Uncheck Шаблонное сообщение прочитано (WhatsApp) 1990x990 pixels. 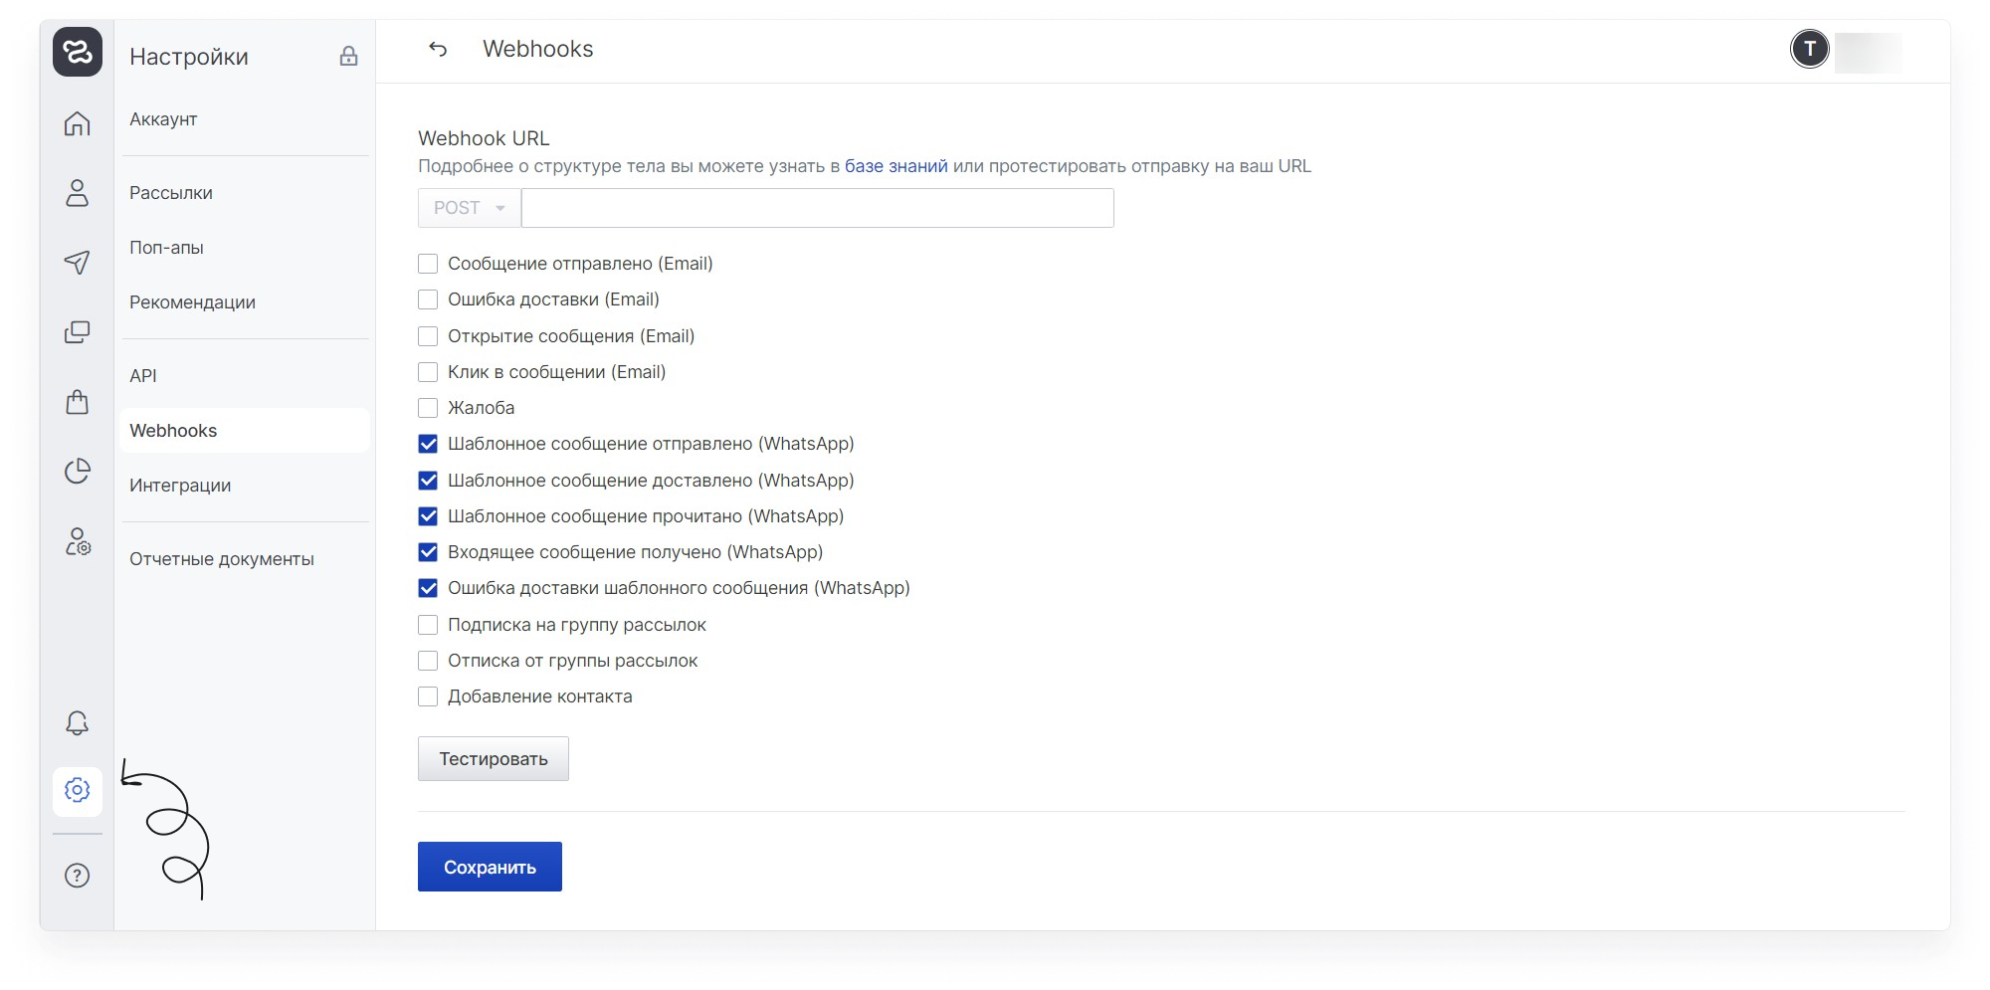(428, 516)
